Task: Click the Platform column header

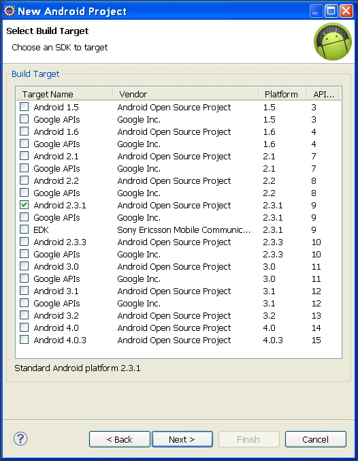Action: [x=282, y=94]
